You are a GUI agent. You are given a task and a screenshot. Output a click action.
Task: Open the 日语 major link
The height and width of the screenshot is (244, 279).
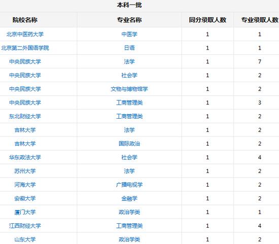click(x=129, y=48)
